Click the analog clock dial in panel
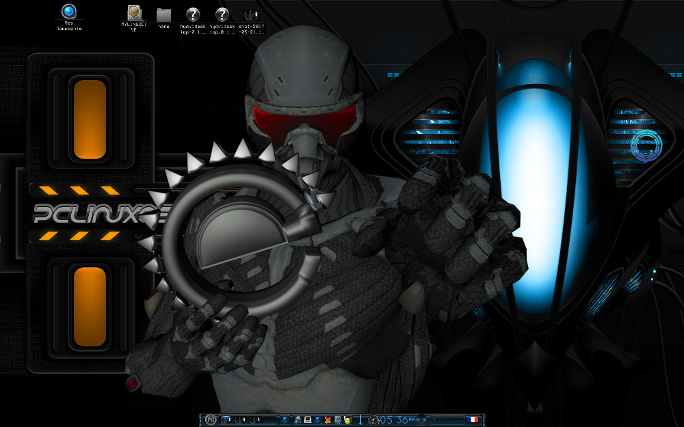This screenshot has width=684, height=427. (x=373, y=420)
